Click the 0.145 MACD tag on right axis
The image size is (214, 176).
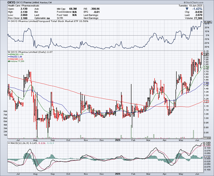(x=207, y=143)
